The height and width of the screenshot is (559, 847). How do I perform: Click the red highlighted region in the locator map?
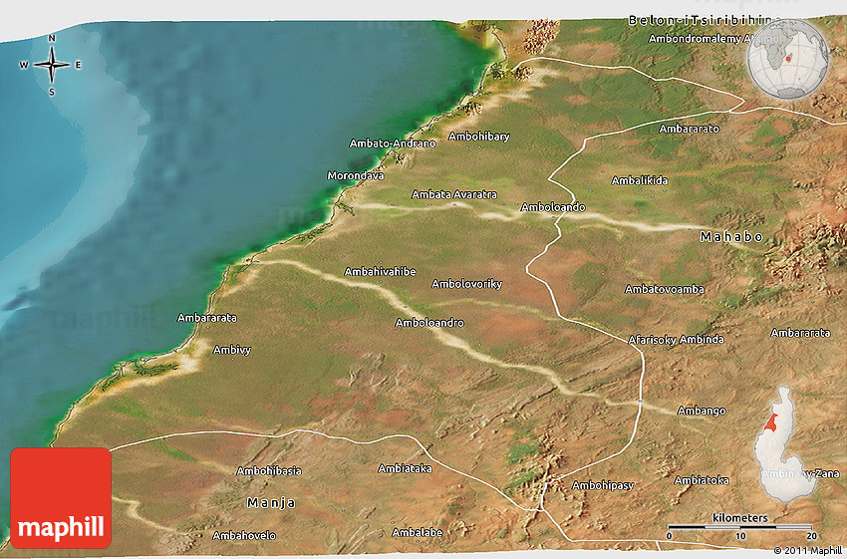(x=769, y=422)
